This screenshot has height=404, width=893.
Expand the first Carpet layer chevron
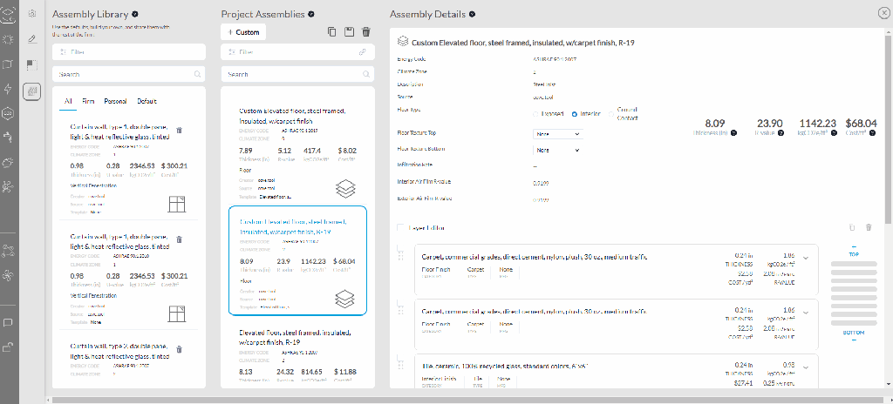[x=805, y=257]
